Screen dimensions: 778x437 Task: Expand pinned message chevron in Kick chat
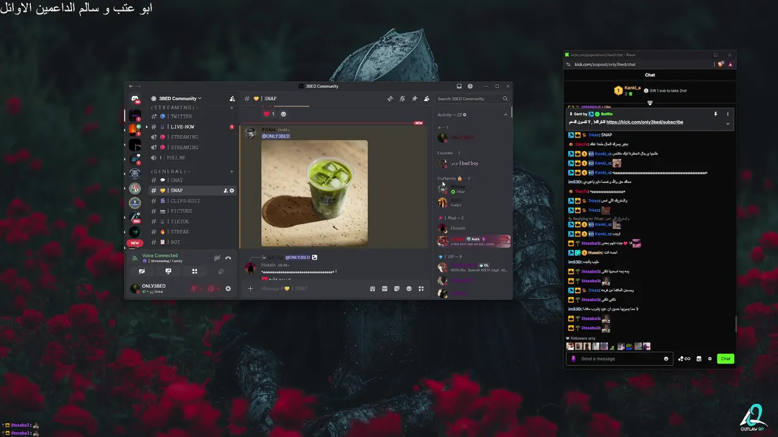click(x=728, y=124)
